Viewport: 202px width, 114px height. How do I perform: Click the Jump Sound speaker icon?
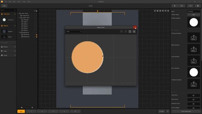[x=193, y=95]
